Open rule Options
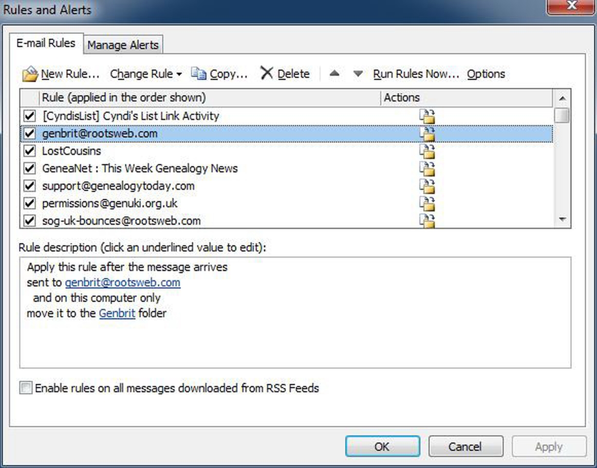This screenshot has height=468, width=597. (x=486, y=74)
